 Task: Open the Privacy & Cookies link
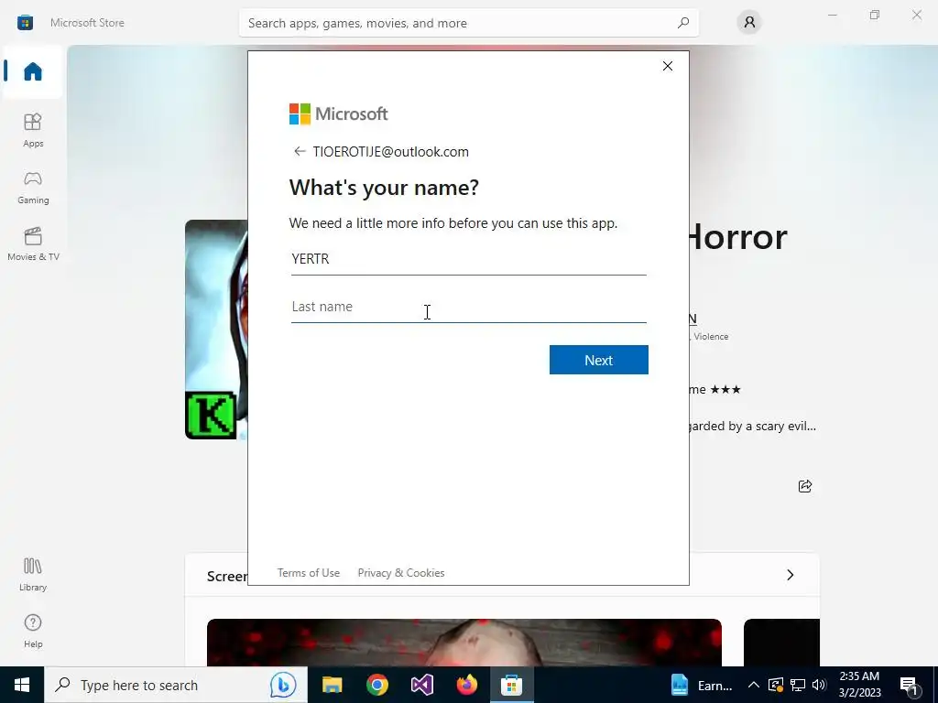pos(401,573)
